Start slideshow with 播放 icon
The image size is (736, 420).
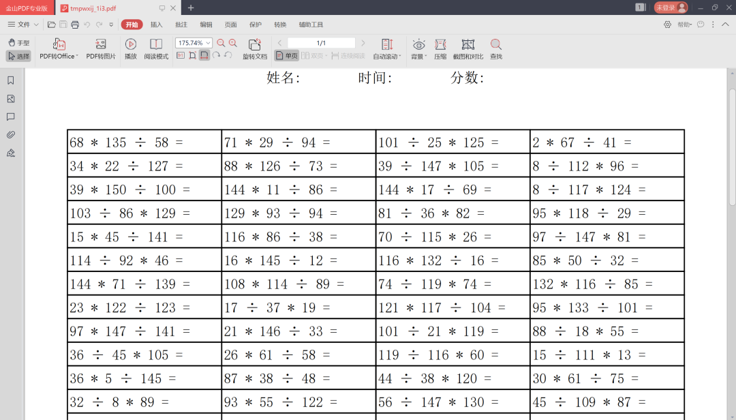pyautogui.click(x=131, y=45)
